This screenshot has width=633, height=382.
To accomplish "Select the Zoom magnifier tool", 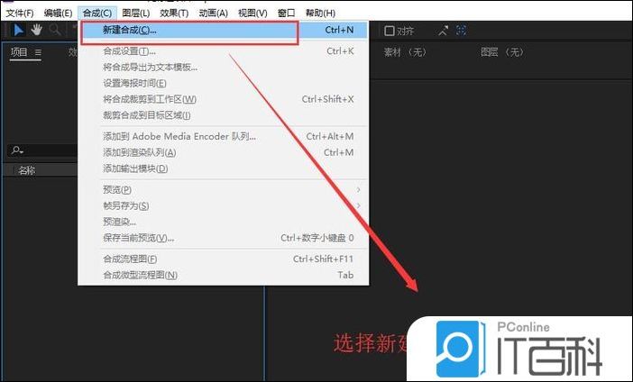I will point(55,30).
